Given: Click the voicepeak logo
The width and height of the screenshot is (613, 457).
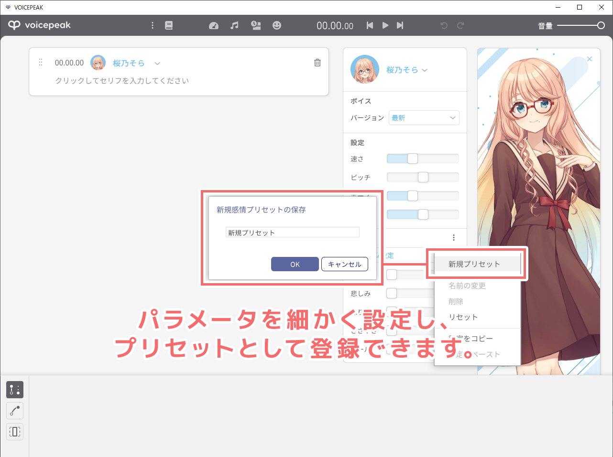Looking at the screenshot, I should 39,25.
